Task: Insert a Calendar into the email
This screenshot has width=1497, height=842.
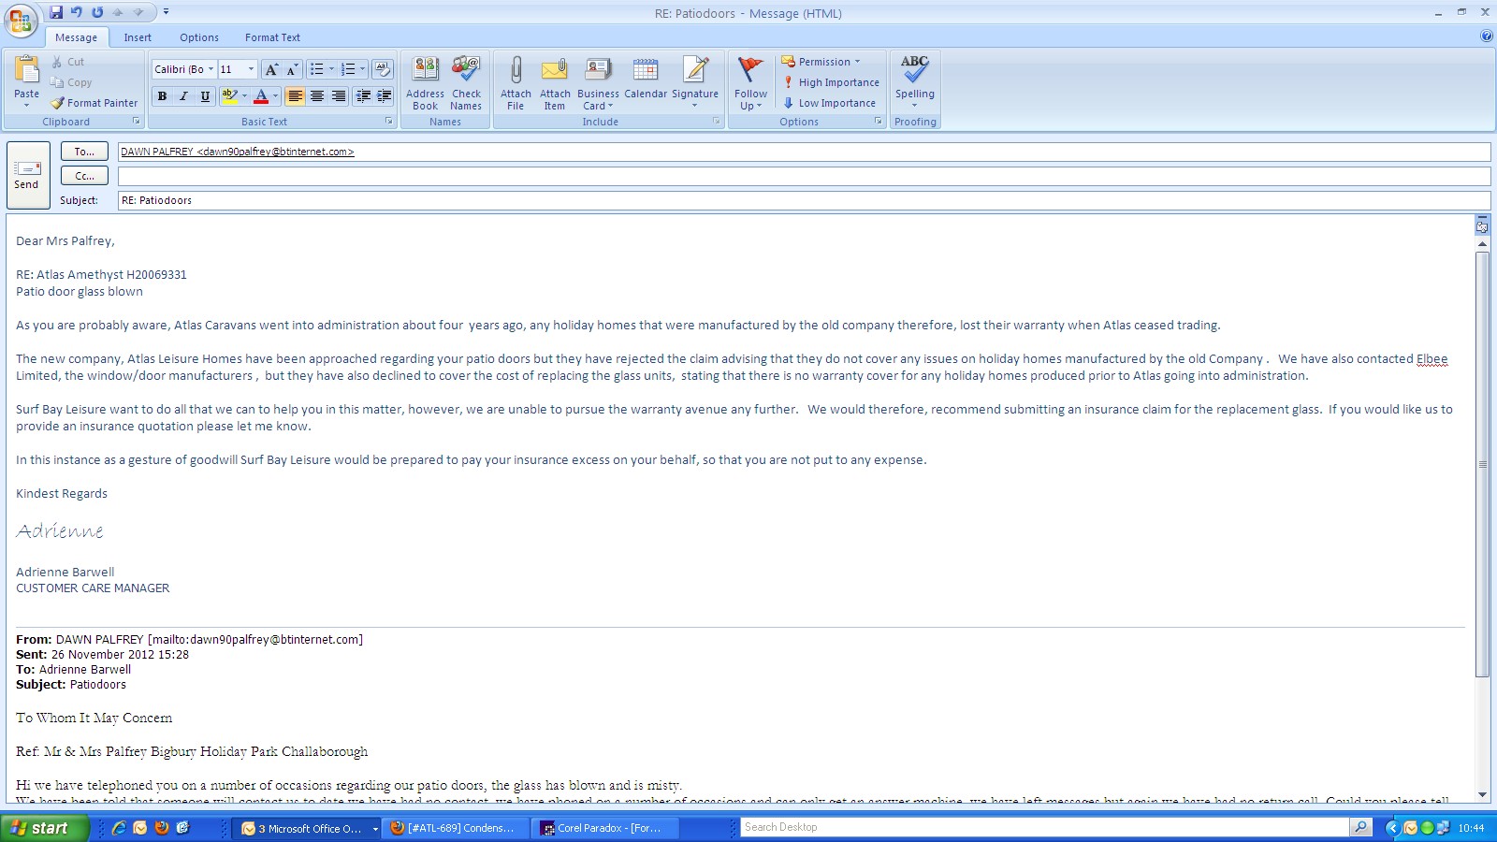Action: click(x=646, y=77)
